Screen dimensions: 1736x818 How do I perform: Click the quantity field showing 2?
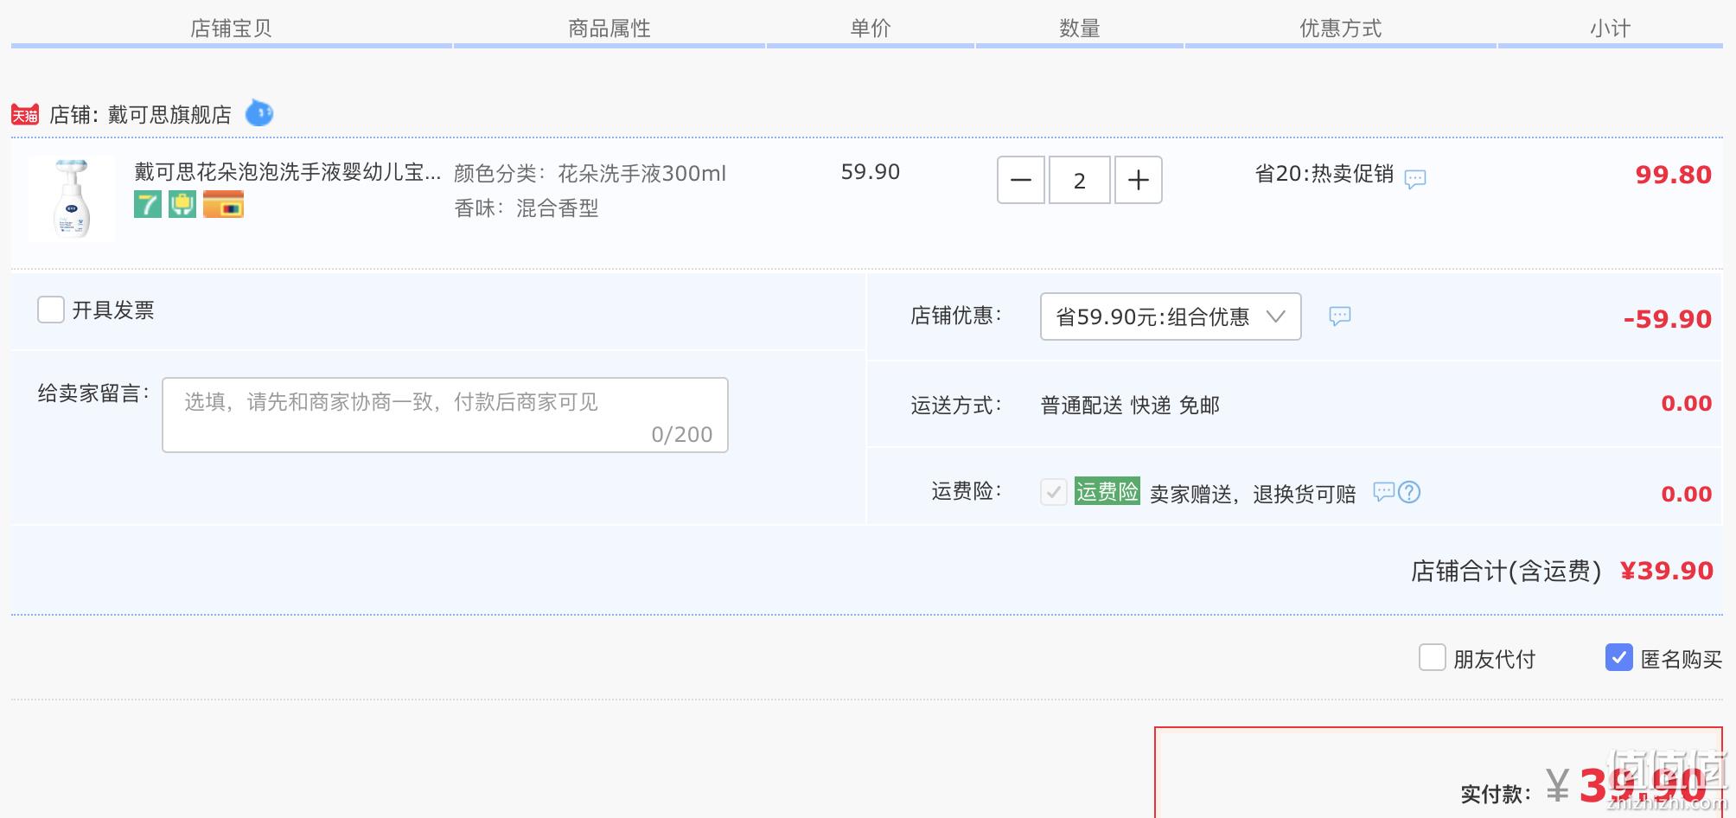1080,180
